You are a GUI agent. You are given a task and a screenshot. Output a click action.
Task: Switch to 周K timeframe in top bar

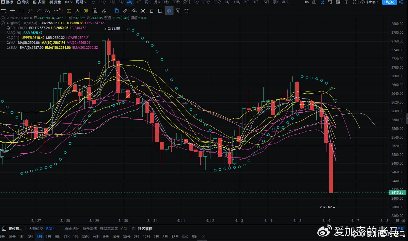point(148,2)
